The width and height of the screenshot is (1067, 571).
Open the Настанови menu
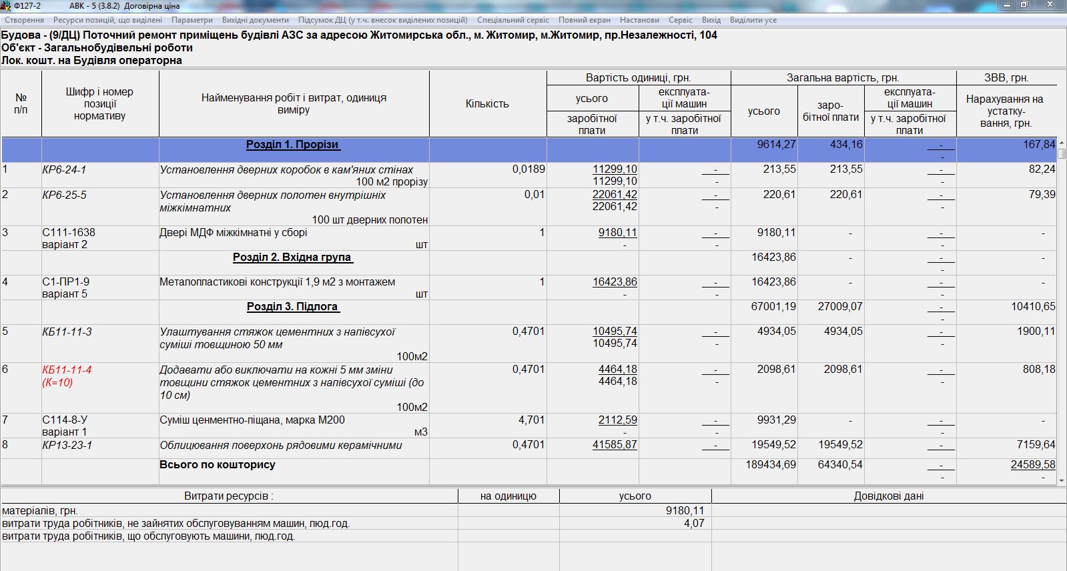point(639,20)
